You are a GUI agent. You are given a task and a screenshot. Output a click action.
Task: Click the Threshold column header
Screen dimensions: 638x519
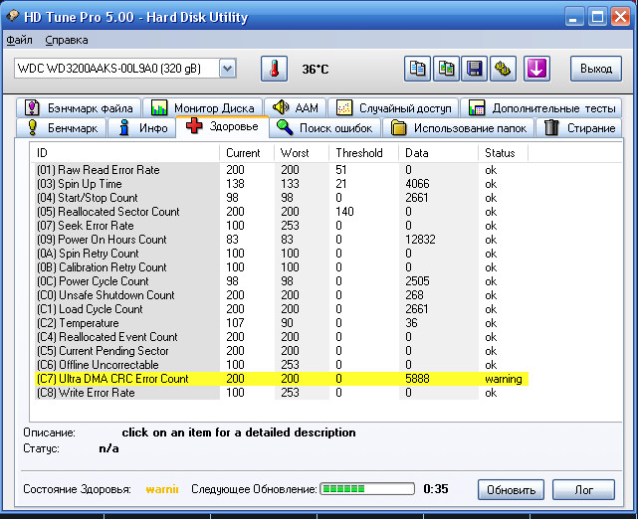click(363, 153)
